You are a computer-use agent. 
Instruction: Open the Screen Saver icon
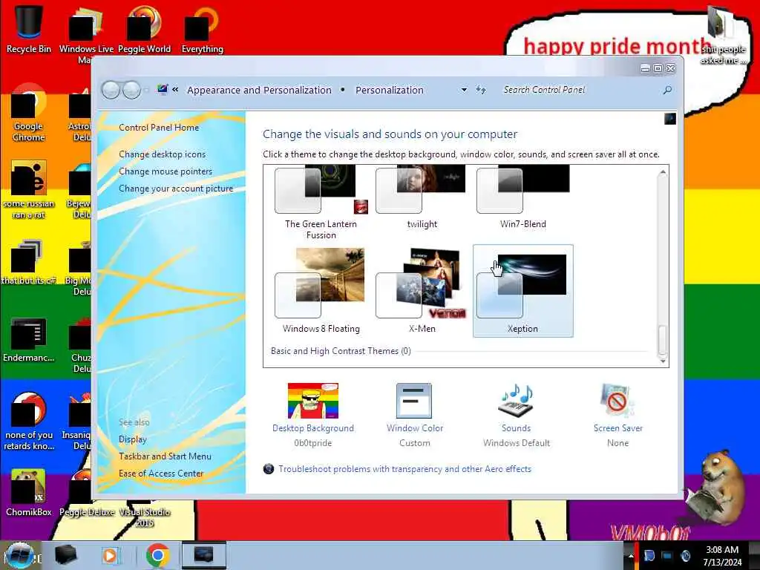[617, 401]
